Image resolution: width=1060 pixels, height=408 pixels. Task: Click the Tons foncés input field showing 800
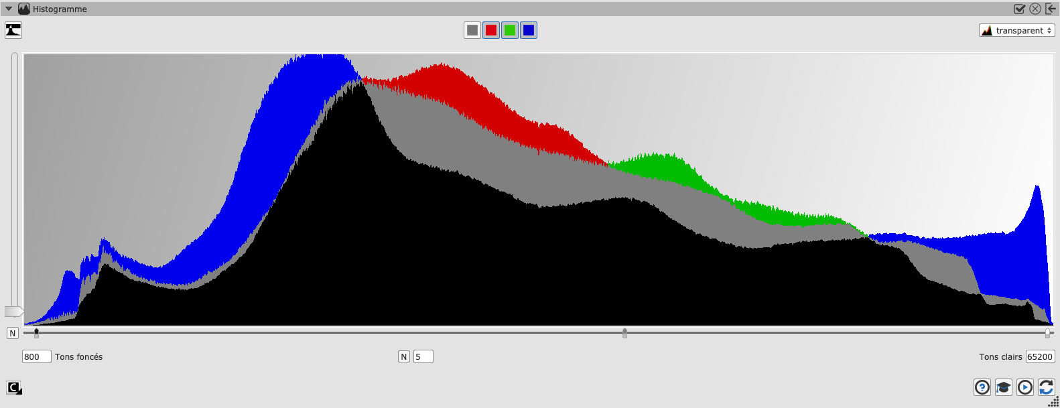pyautogui.click(x=36, y=356)
